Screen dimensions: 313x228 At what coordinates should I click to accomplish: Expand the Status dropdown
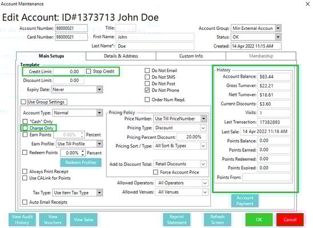(278, 37)
